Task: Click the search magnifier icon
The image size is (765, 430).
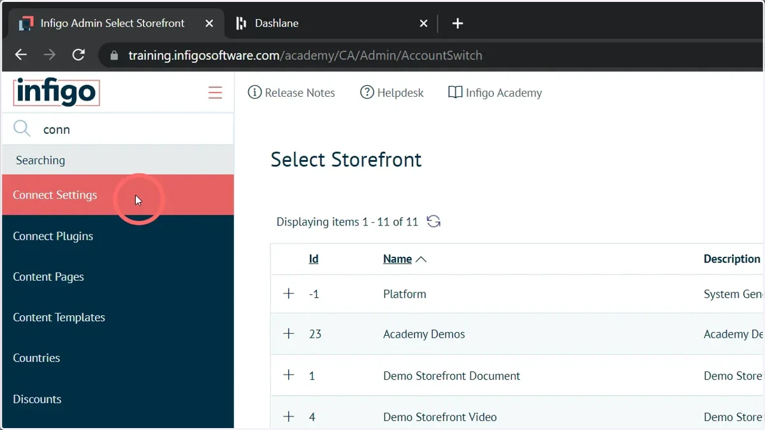Action: click(x=22, y=129)
